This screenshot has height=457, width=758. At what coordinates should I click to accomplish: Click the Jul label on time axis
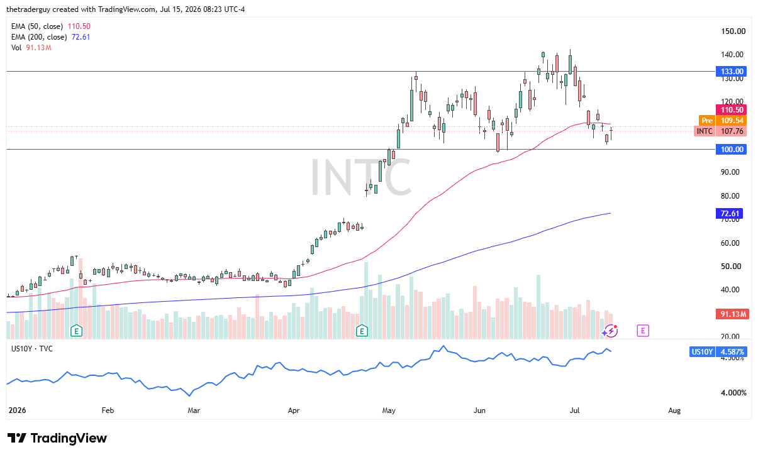574,410
